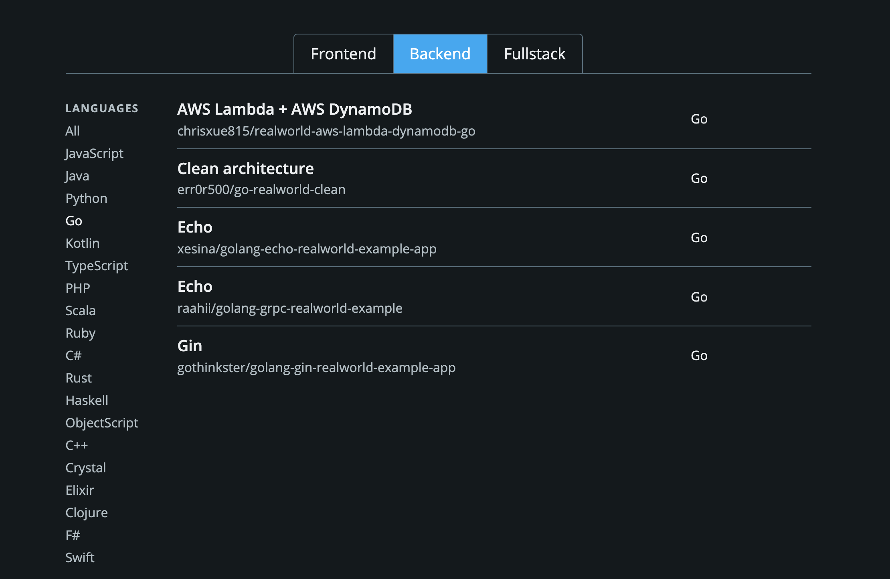
Task: Filter projects by JavaScript language
Action: 94,153
